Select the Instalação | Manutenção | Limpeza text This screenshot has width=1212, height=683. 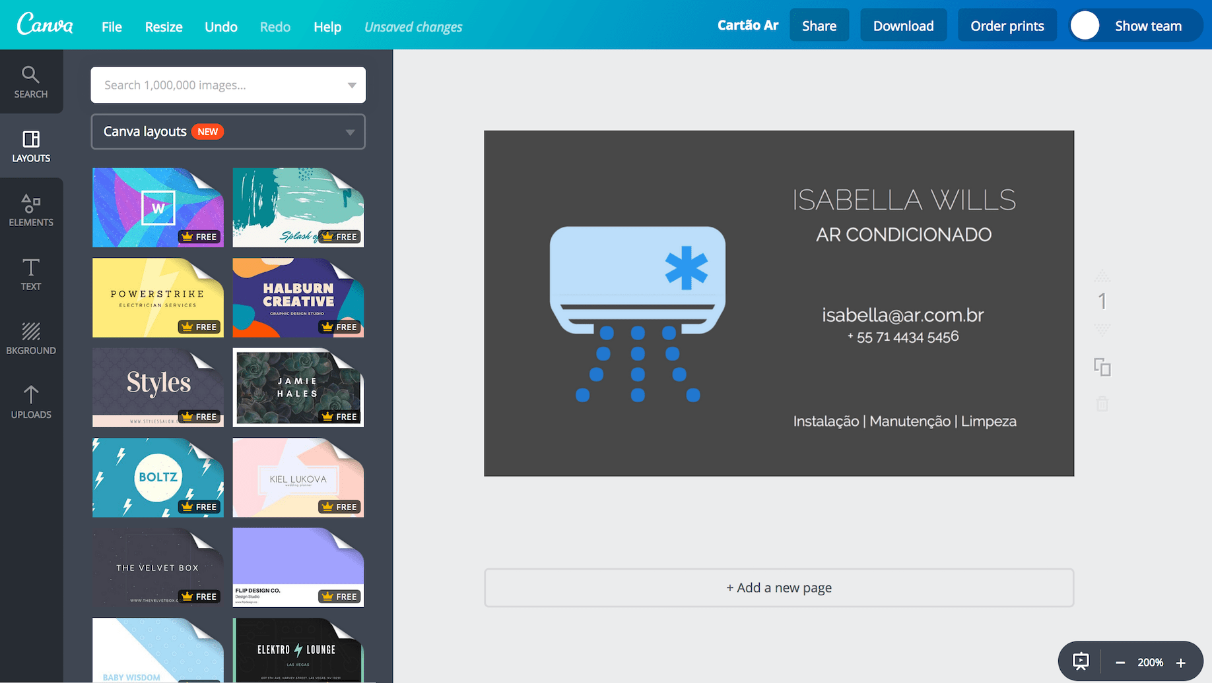[904, 421]
